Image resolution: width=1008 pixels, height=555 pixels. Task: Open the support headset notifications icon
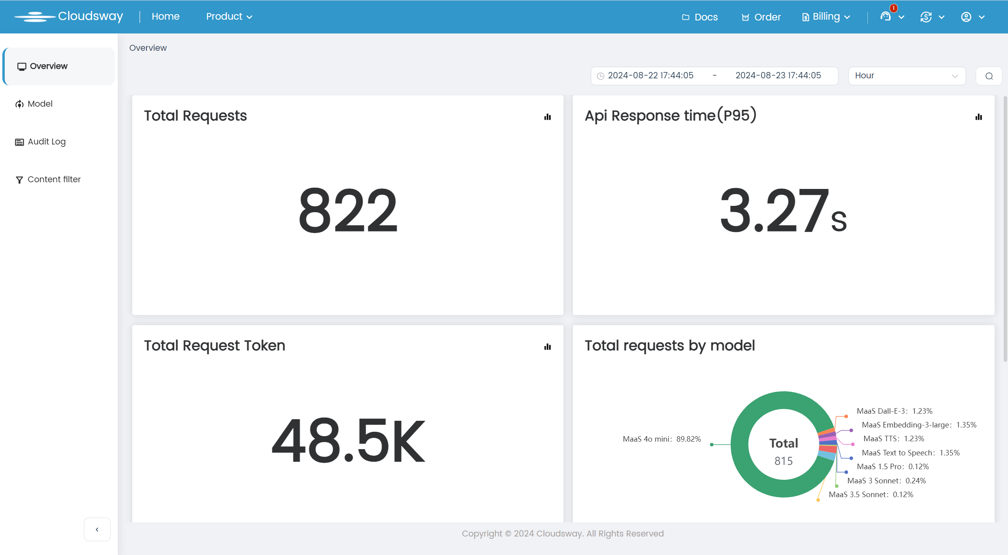(x=886, y=17)
